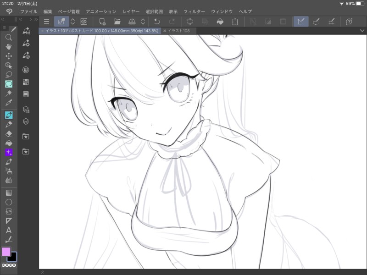Toggle Snap to Grid
The height and width of the screenshot is (275, 367).
click(331, 22)
